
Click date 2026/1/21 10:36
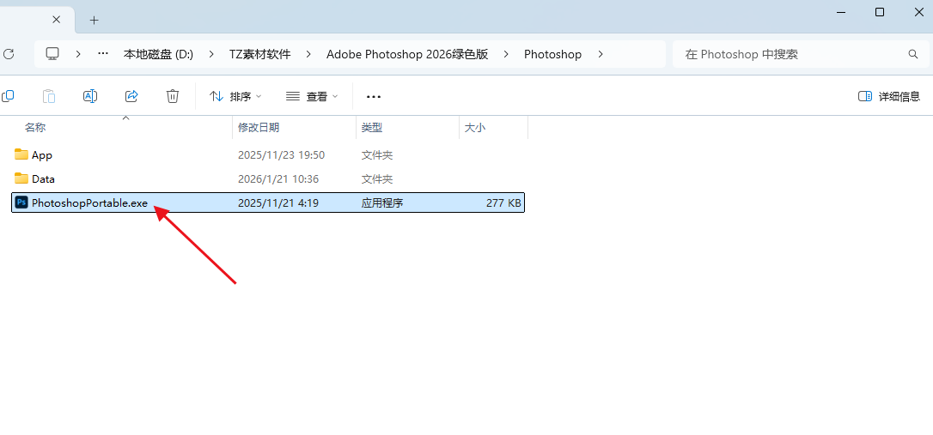point(278,178)
